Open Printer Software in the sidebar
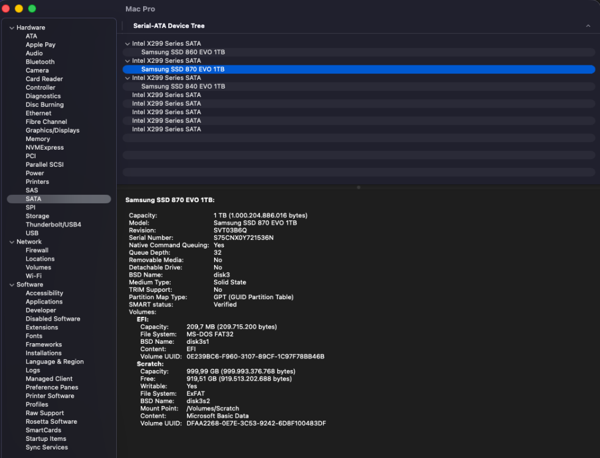Viewport: 600px width, 458px height. [x=50, y=396]
